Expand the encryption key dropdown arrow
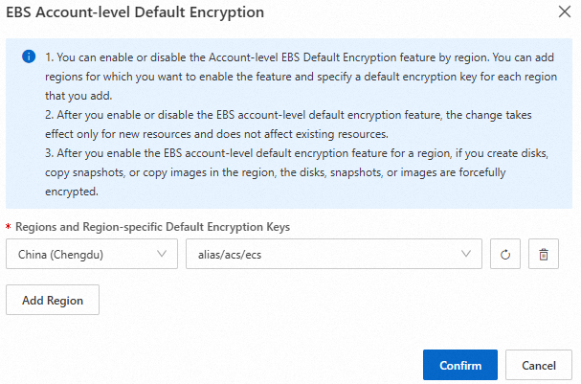 465,254
